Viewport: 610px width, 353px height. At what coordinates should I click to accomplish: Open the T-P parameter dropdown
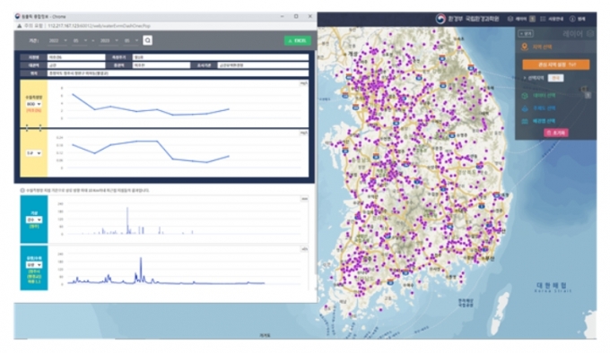[33, 153]
